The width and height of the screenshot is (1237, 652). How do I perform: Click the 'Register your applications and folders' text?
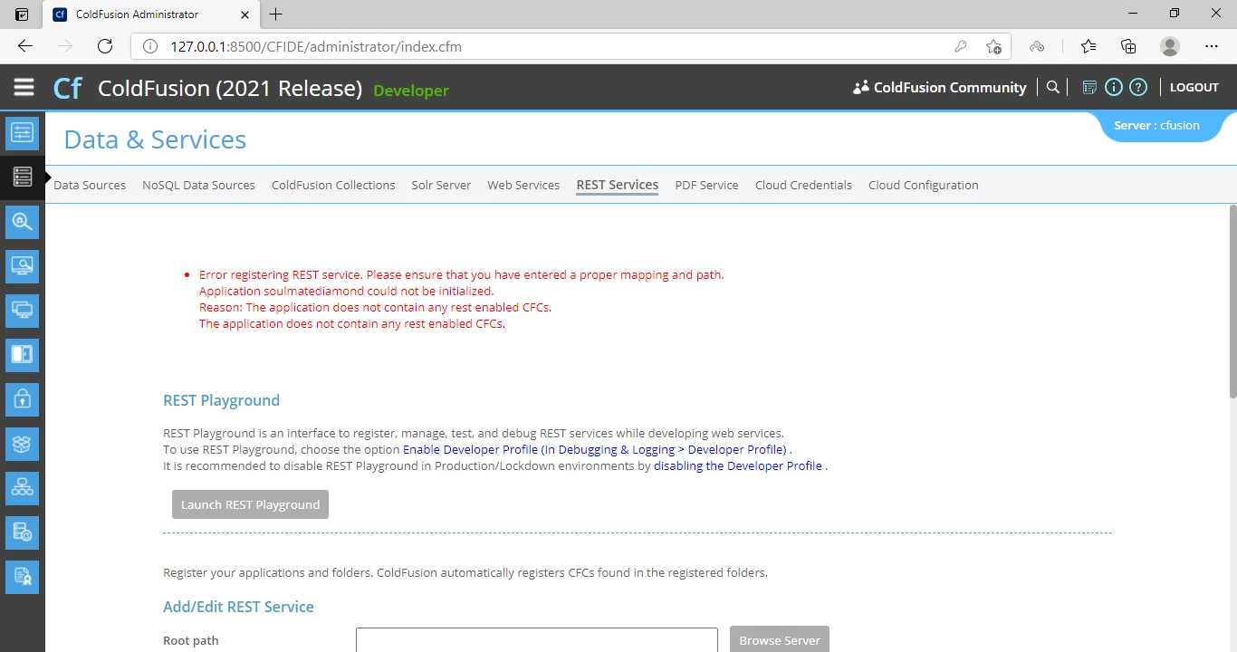(465, 572)
